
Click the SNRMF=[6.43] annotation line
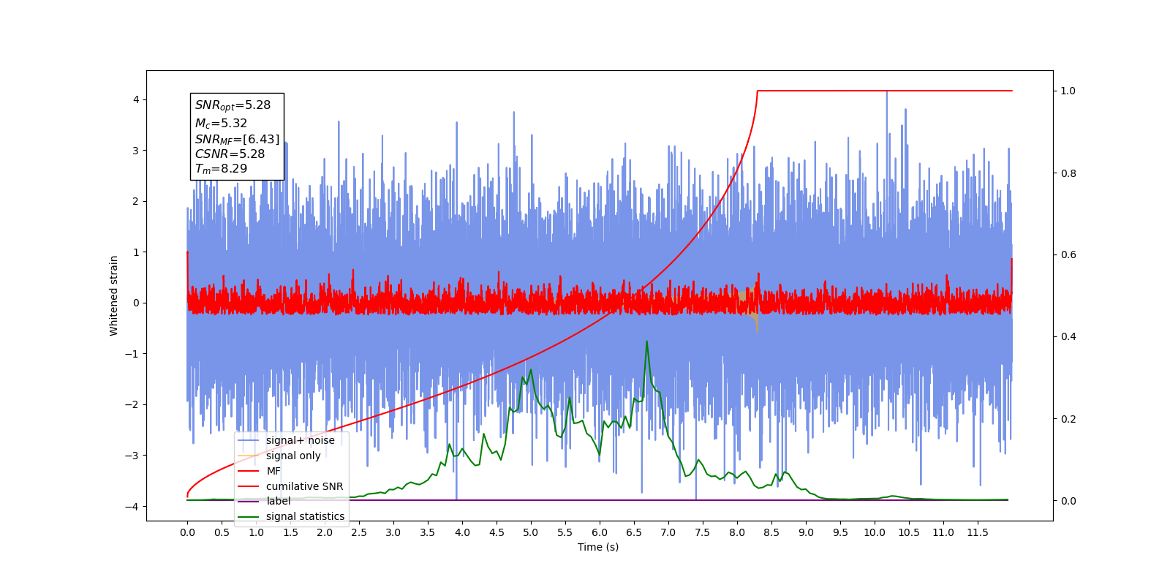point(237,139)
